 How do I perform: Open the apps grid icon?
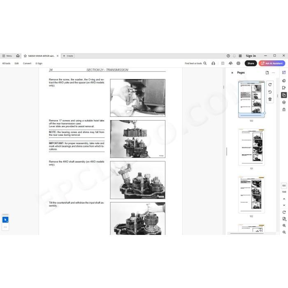(240, 56)
